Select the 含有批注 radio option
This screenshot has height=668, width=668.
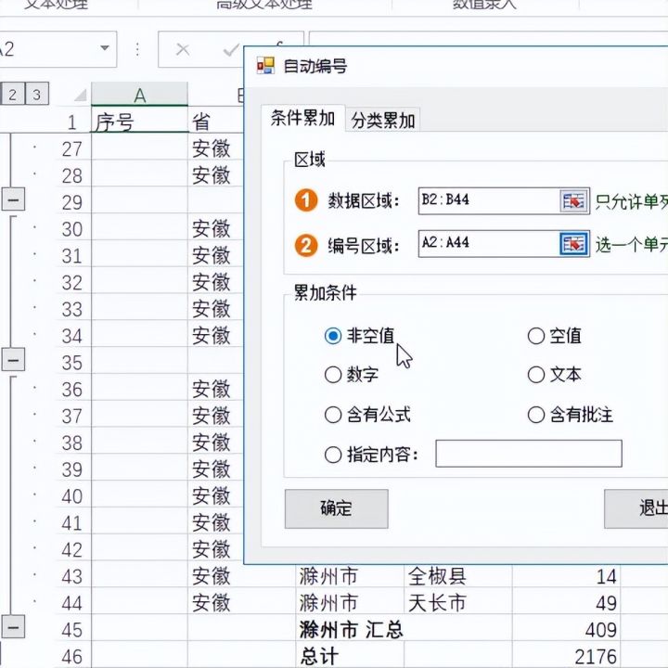coord(536,415)
